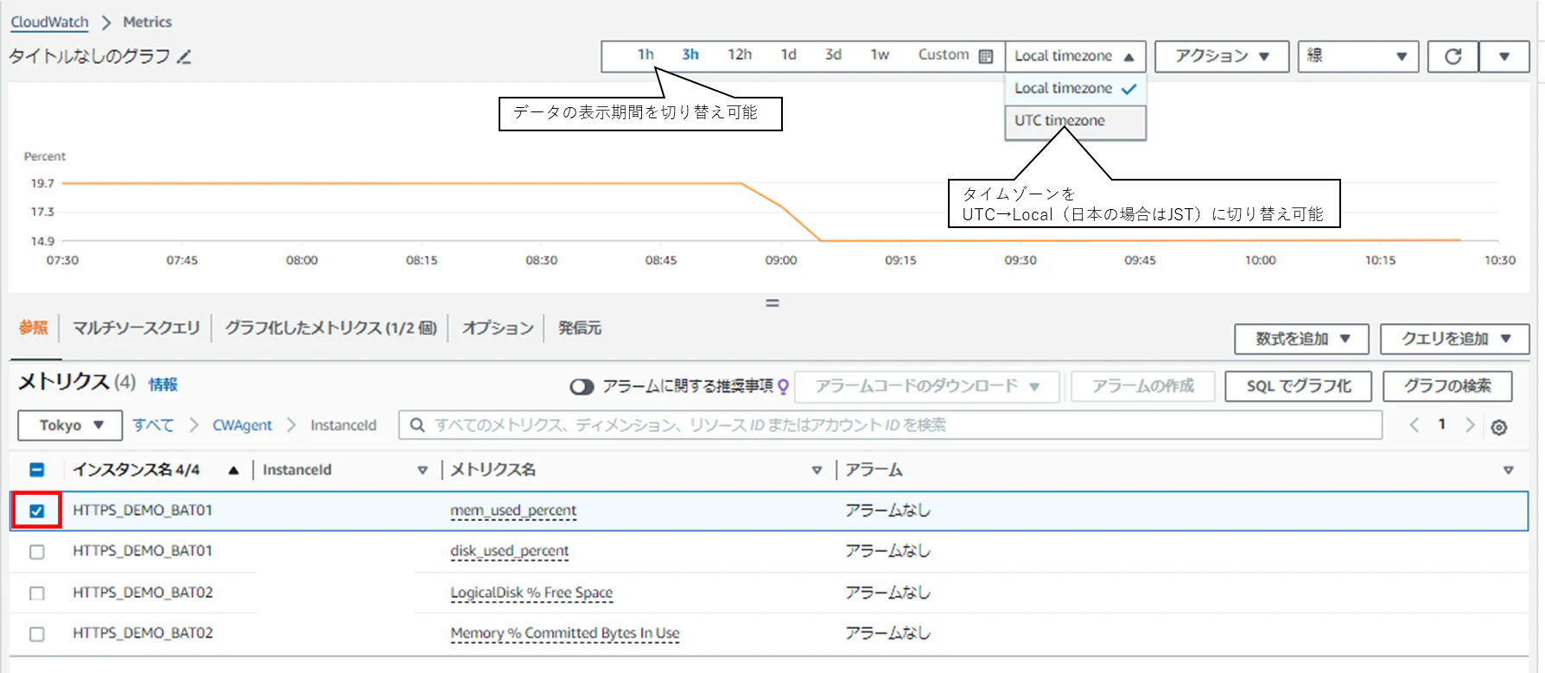Click the panel resize handle icon
Screen dimensions: 1545x673
point(772,303)
